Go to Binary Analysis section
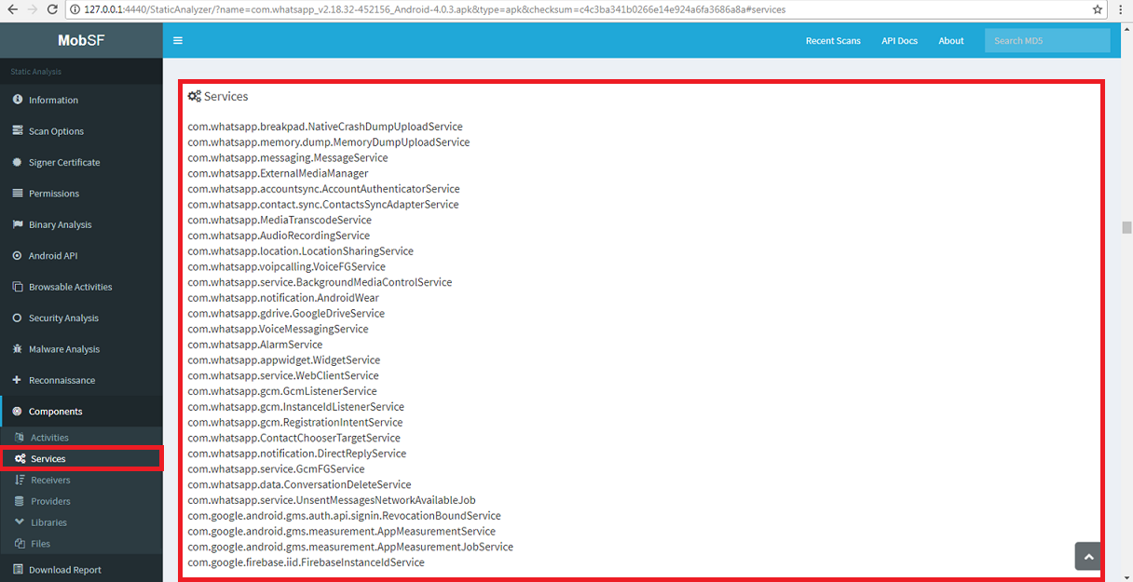Viewport: 1133px width, 582px height. tap(81, 224)
